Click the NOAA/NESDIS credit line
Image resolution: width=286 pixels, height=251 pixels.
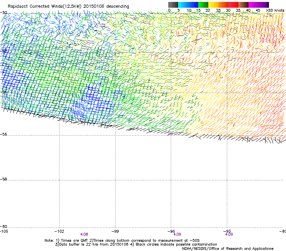pos(228,249)
